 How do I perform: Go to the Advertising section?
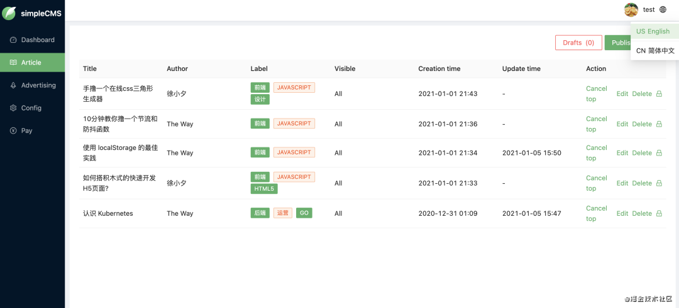(33, 85)
